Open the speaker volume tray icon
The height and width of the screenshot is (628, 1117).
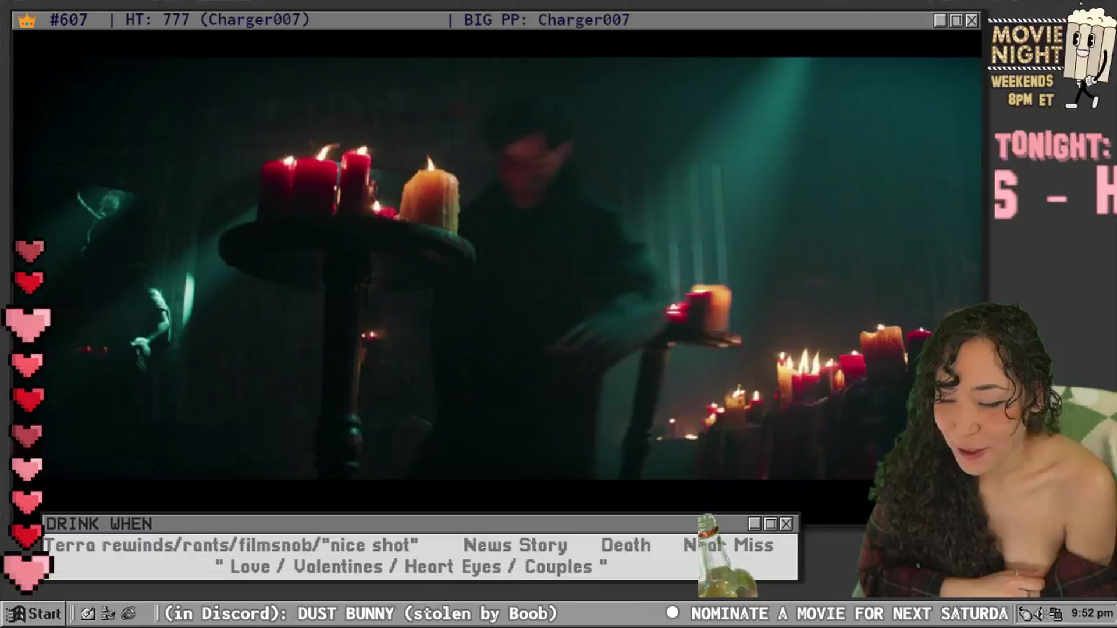[x=1040, y=613]
